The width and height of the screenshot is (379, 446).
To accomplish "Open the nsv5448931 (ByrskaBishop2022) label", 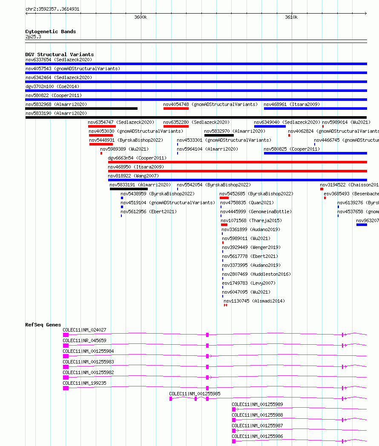I will (x=126, y=140).
